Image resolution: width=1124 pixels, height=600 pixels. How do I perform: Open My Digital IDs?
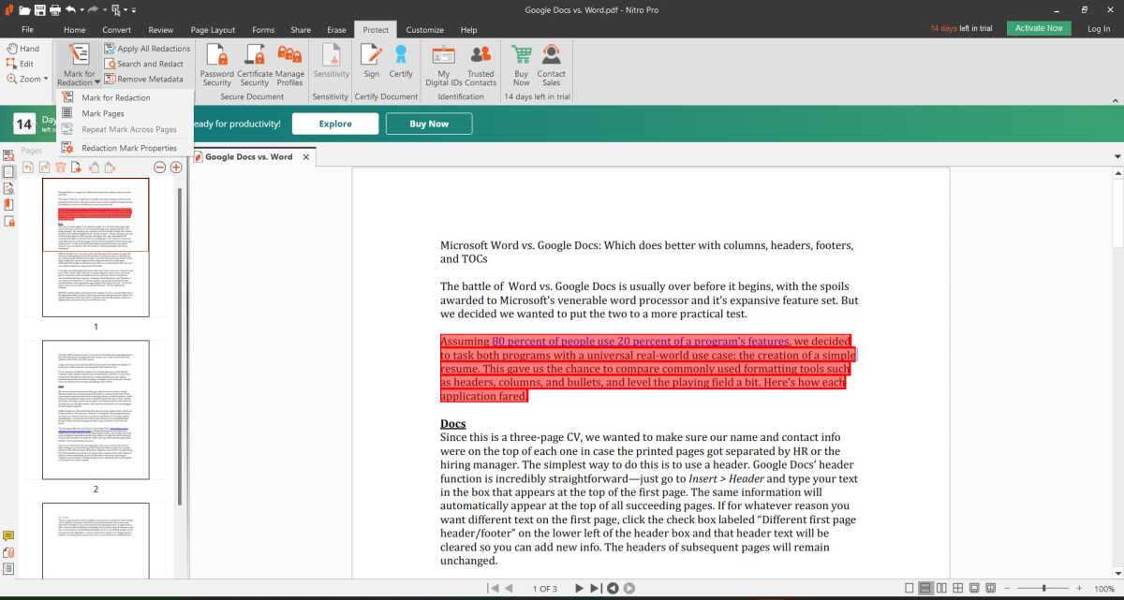[443, 66]
